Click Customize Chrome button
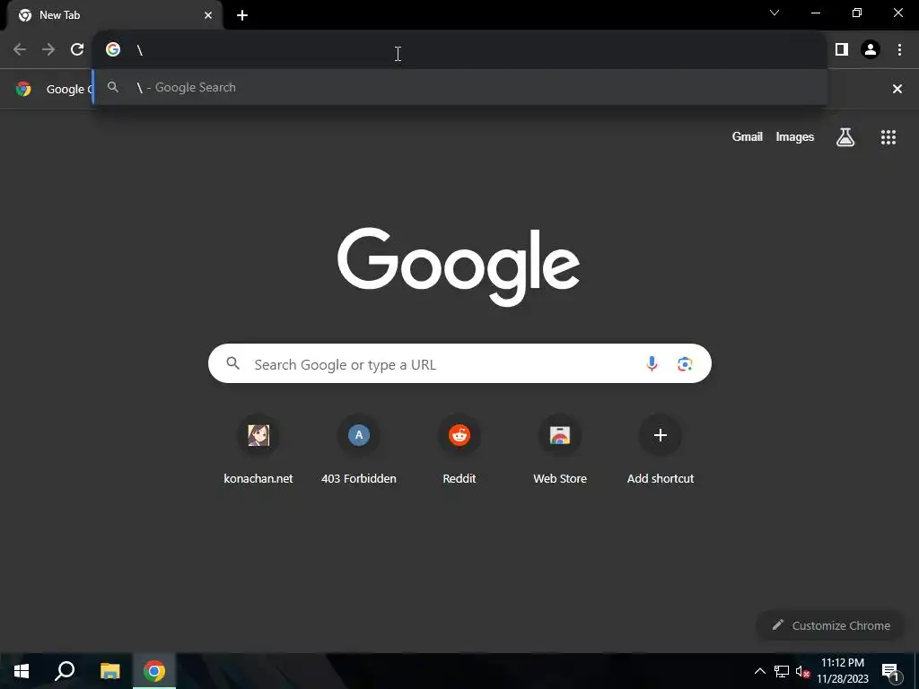The image size is (919, 689). tap(830, 625)
